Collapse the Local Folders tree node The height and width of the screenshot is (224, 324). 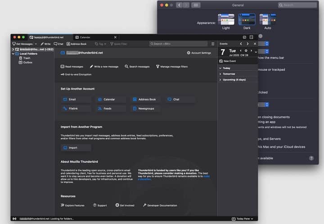(x=13, y=54)
